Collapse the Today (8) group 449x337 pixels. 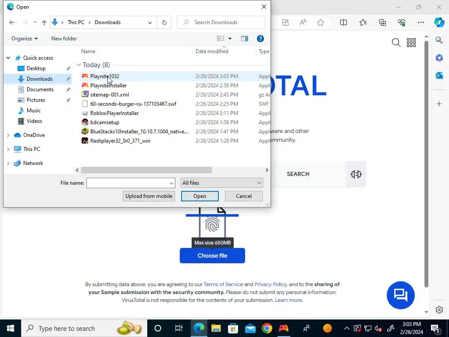pos(78,65)
